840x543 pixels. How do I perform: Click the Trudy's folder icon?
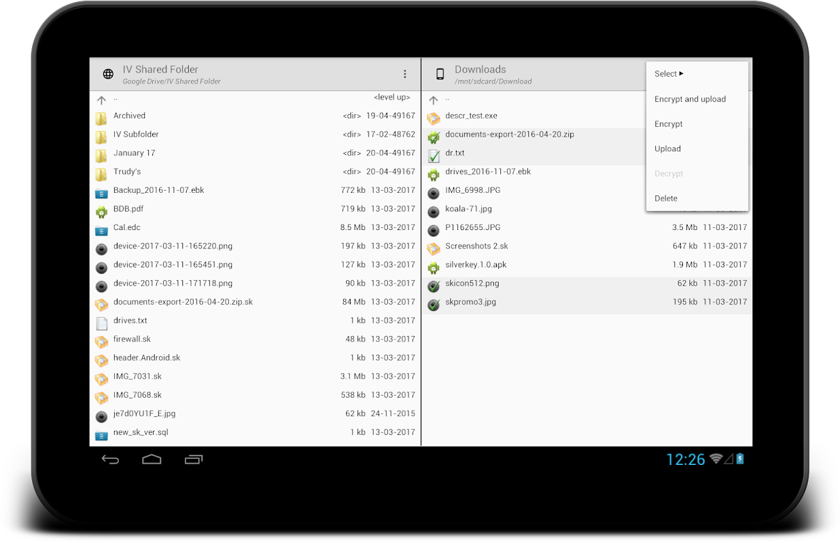click(101, 174)
